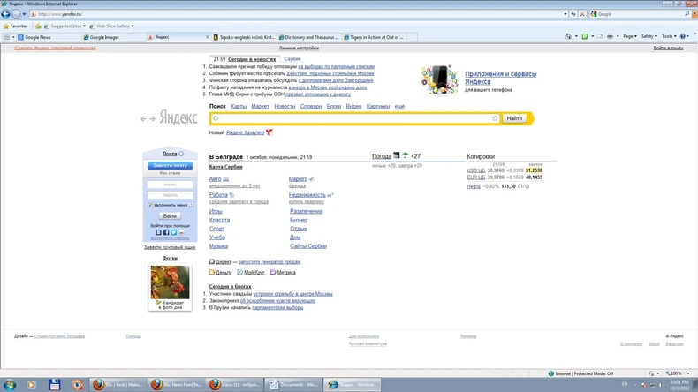The width and height of the screenshot is (698, 392).
Task: Click the Favorites star icon in toolbar
Action: pos(6,26)
